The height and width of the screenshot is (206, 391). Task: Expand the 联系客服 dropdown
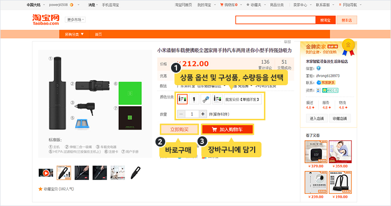[325, 5]
